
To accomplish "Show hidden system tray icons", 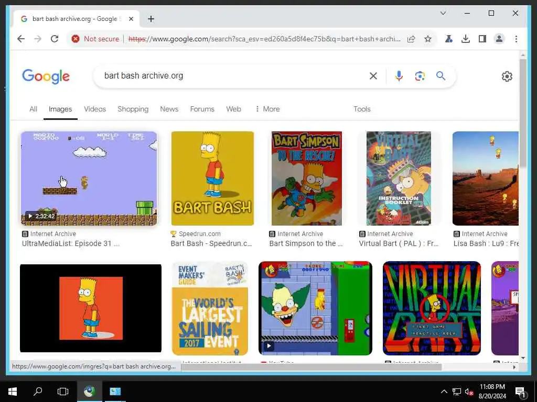I will click(x=444, y=392).
